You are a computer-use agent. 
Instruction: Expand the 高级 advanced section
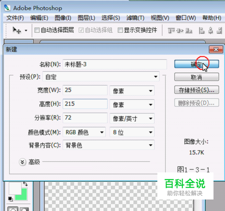click(22, 162)
